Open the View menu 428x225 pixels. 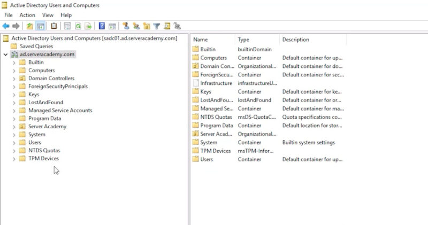tap(48, 15)
